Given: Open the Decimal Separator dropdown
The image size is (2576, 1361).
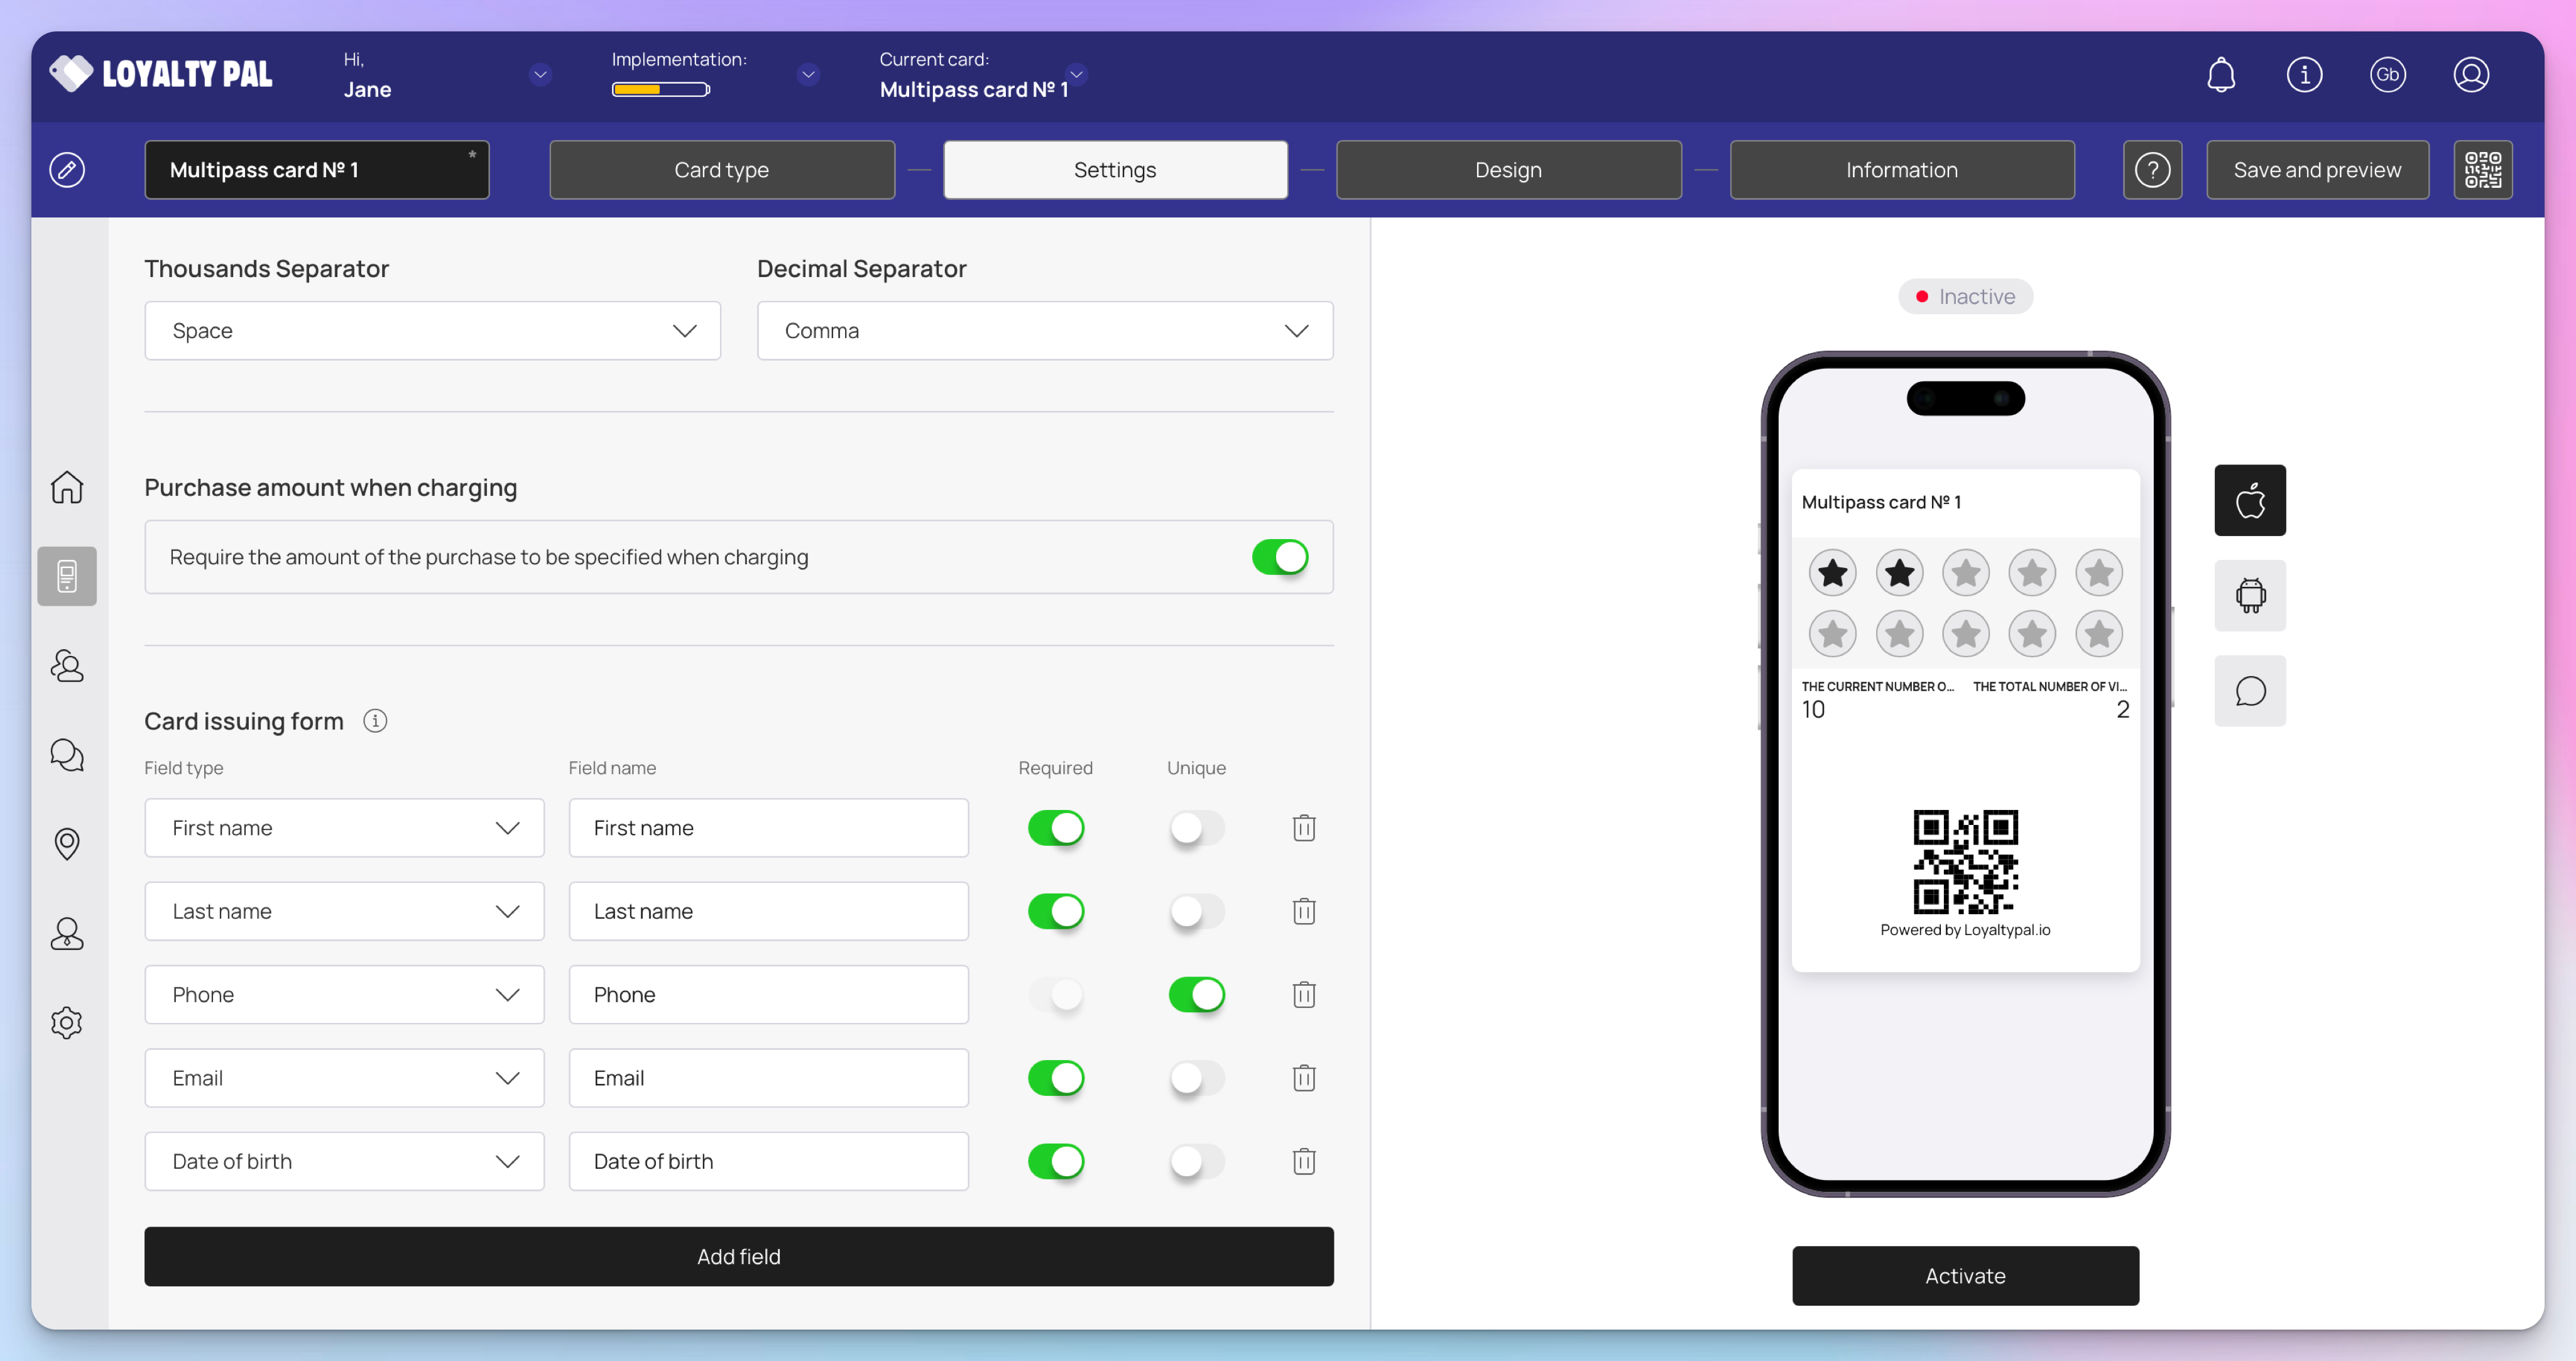Looking at the screenshot, I should click(x=1044, y=331).
